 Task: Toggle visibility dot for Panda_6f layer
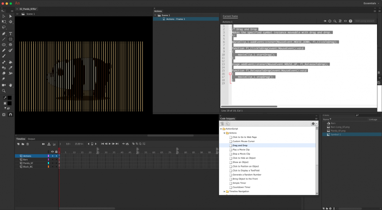click(52, 163)
